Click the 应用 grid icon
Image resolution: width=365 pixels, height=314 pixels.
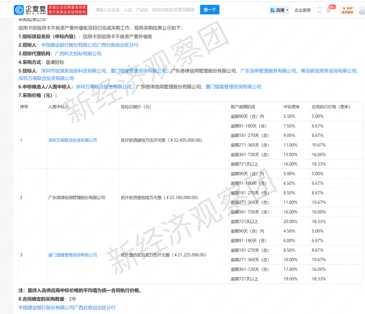273,10
